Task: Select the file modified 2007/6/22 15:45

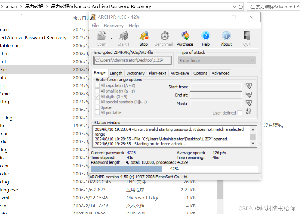Action: (98, 198)
